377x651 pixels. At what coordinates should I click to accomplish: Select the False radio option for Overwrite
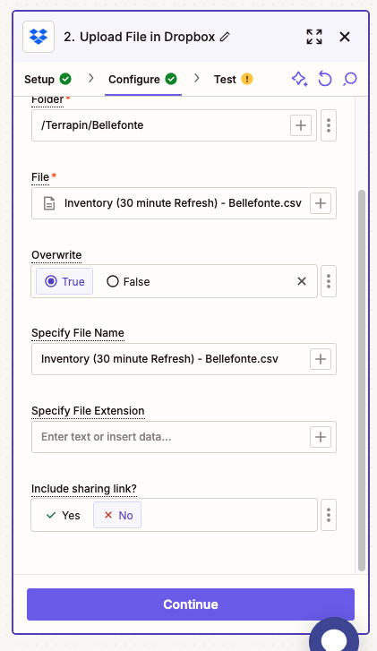[128, 281]
